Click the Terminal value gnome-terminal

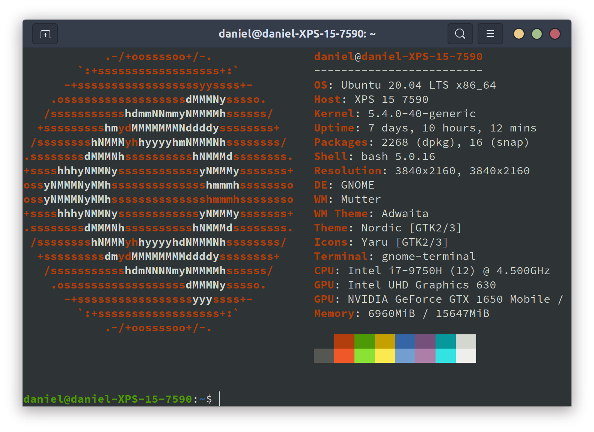click(x=428, y=257)
